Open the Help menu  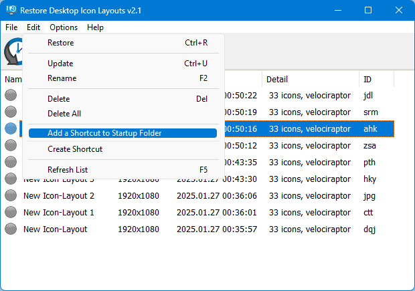tap(95, 27)
